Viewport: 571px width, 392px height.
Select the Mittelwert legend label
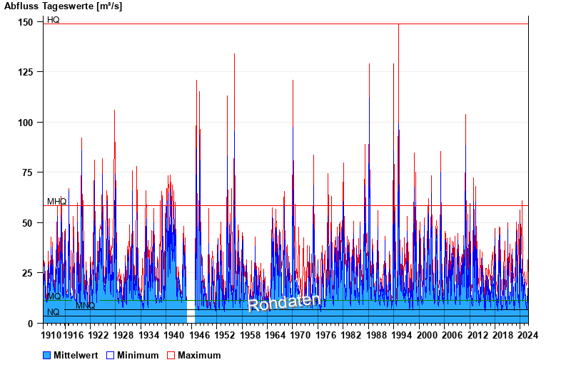point(75,355)
